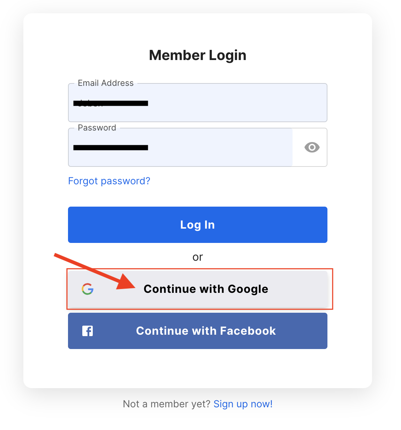Focus the Email Address input field
401x430 pixels.
[x=198, y=103]
